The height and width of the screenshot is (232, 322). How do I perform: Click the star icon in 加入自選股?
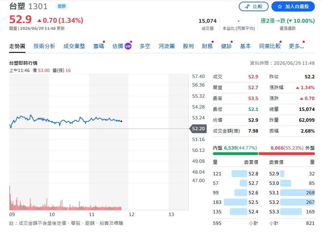280,7
